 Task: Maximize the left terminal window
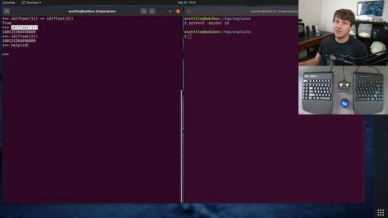pyautogui.click(x=170, y=12)
